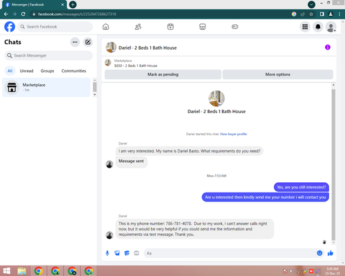Start a new message with compose icon

tap(88, 42)
